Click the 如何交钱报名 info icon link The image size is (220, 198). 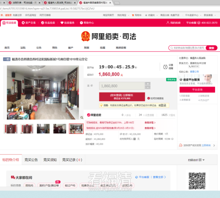click(x=156, y=98)
